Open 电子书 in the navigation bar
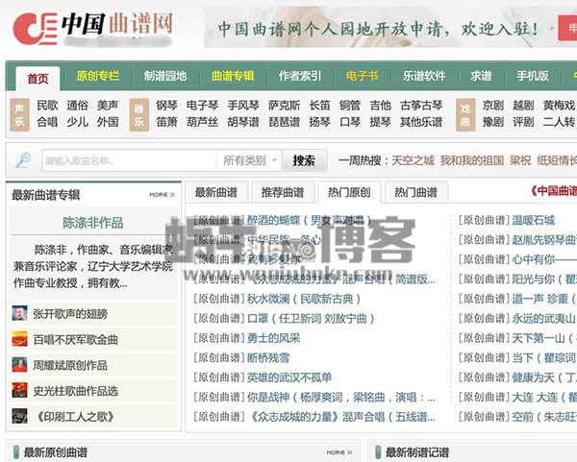Image resolution: width=577 pixels, height=462 pixels. (363, 76)
